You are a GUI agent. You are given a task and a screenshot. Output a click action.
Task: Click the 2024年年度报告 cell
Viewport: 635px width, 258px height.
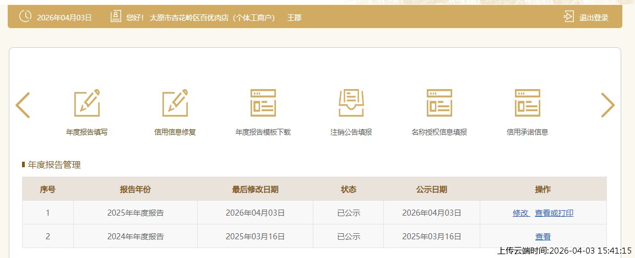pyautogui.click(x=135, y=236)
